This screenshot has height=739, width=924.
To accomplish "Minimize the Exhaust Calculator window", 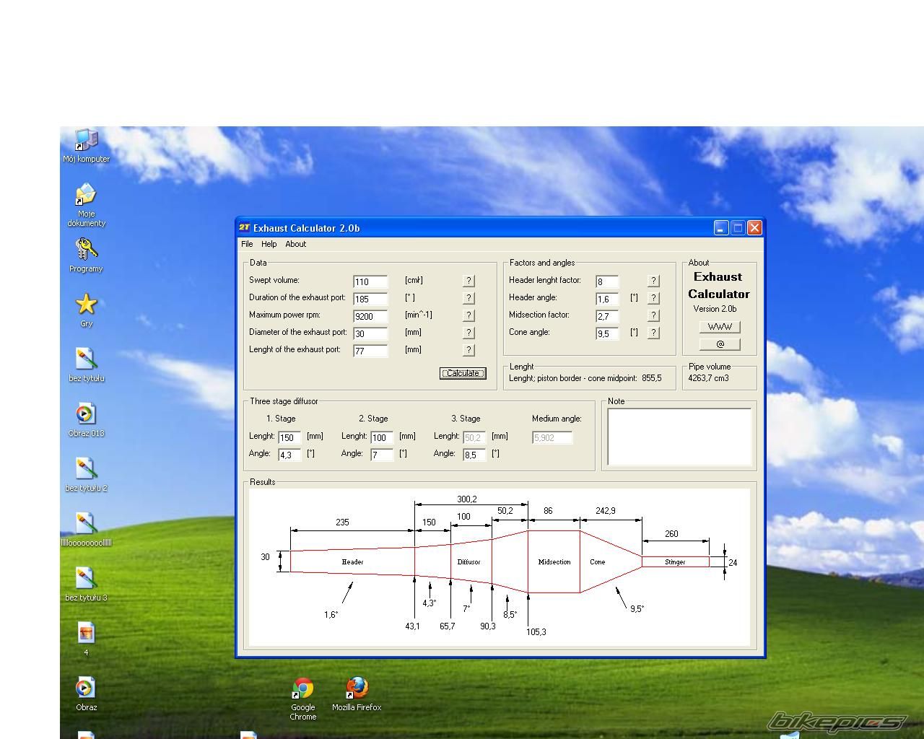I will [721, 228].
